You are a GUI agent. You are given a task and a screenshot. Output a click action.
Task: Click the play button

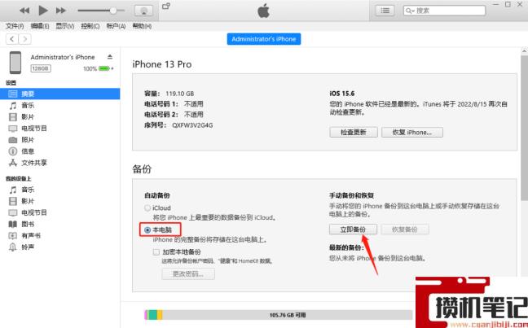42,11
